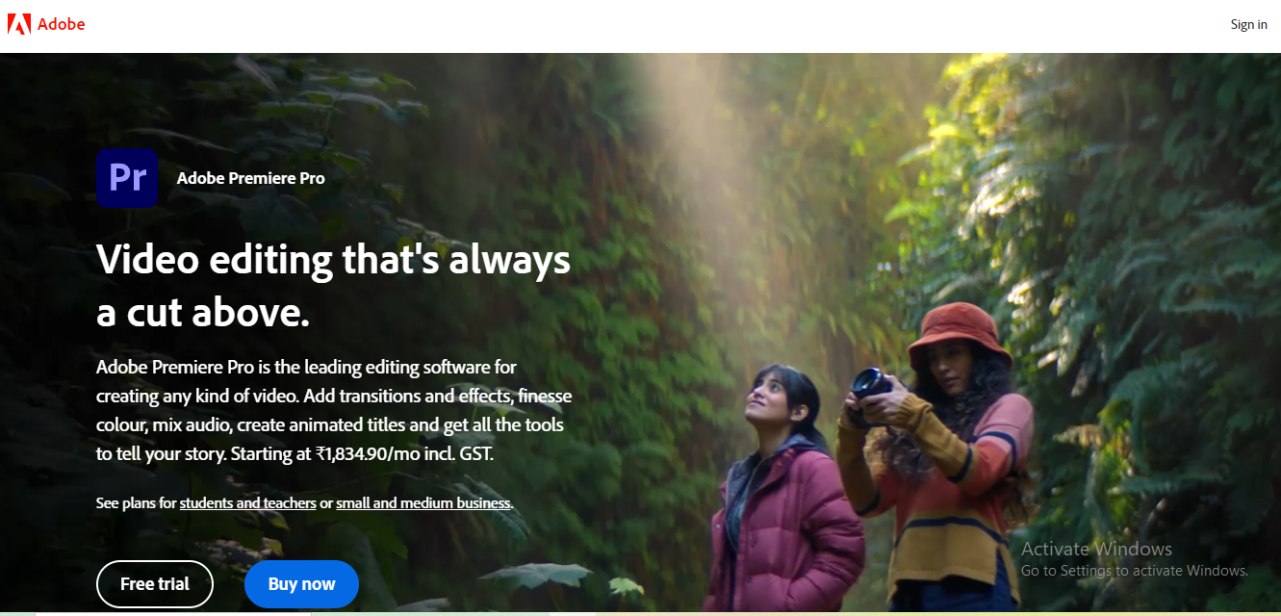Image resolution: width=1281 pixels, height=616 pixels.
Task: Open the Sign in link
Action: [1248, 24]
